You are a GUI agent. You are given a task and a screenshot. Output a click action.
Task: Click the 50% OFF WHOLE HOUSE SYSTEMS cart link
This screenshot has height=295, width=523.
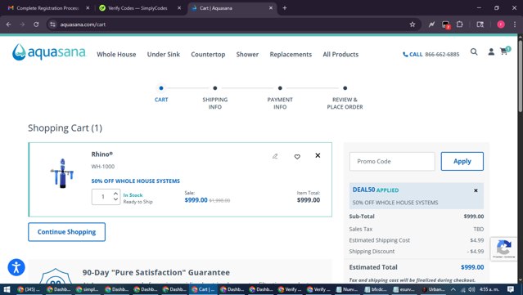tap(135, 181)
